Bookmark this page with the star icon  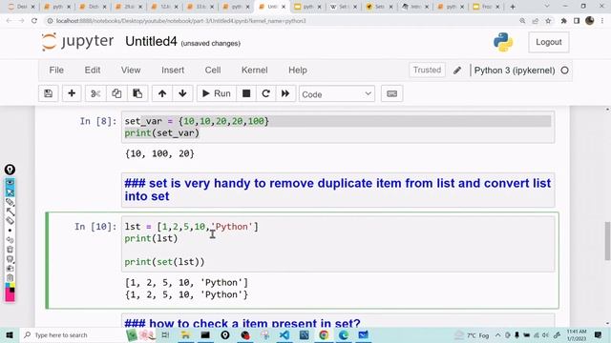click(548, 21)
